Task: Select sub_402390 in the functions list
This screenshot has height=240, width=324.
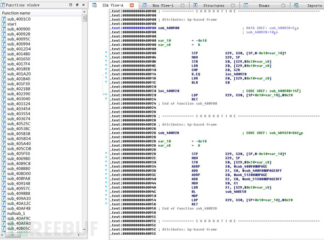Action: tap(19, 94)
